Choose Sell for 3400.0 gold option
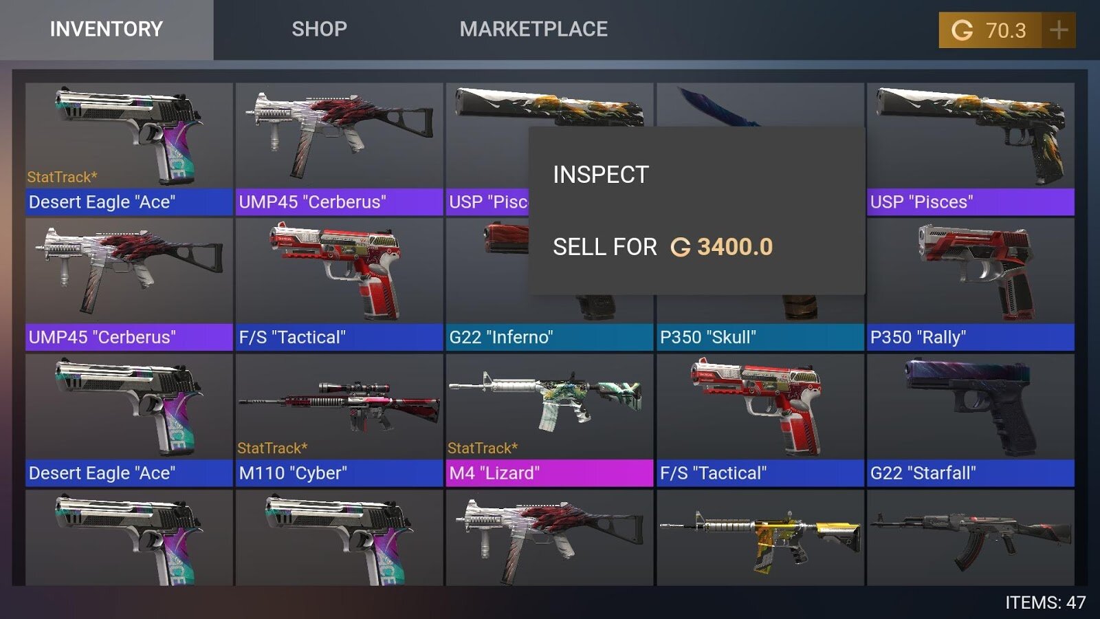Screen dimensions: 1100x619 tap(663, 247)
